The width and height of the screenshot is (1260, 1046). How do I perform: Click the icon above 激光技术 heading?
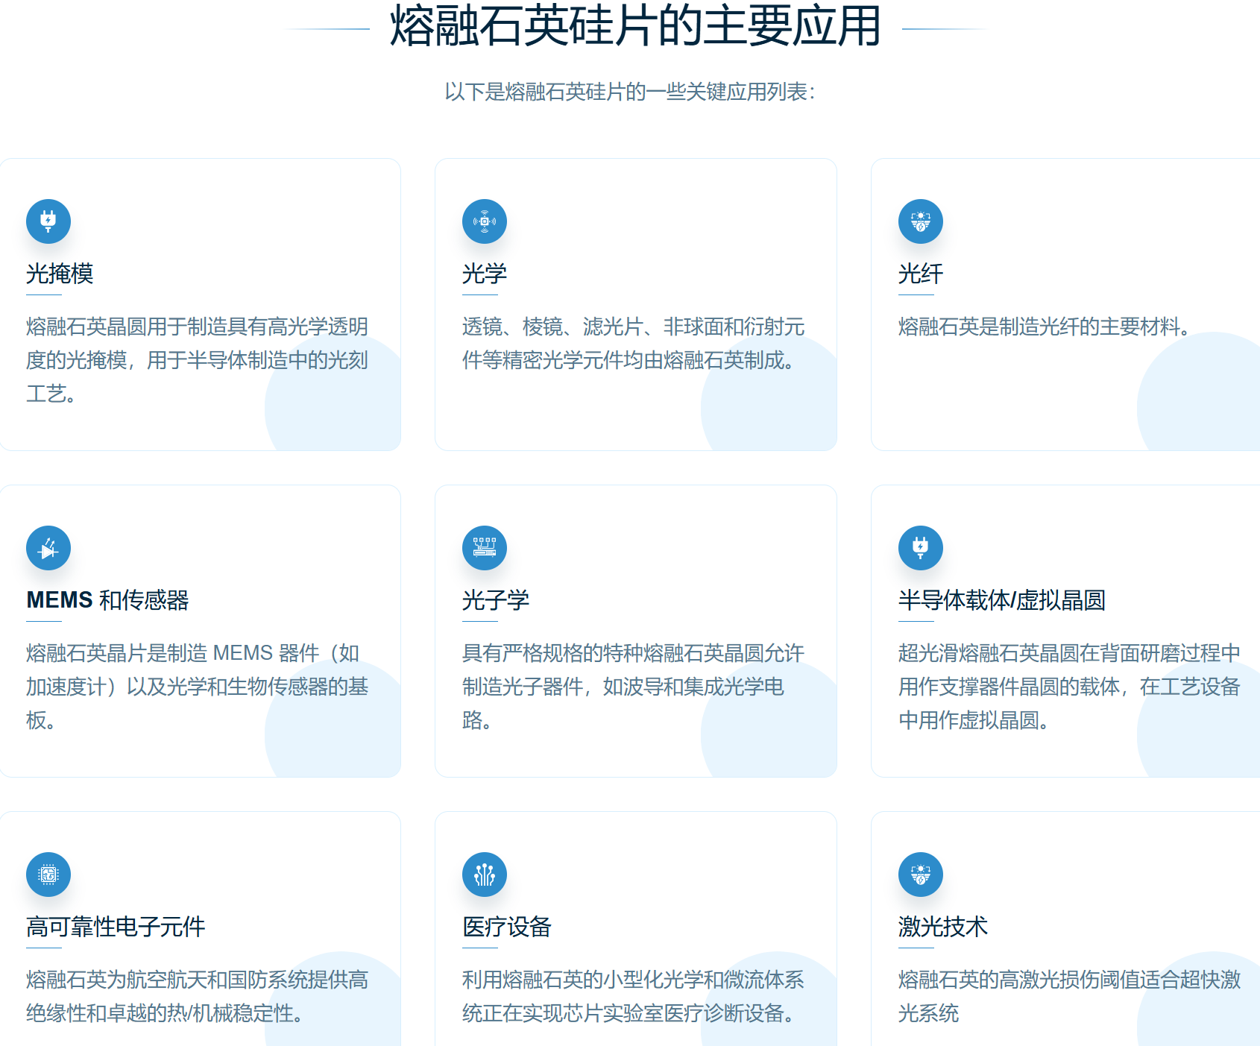point(921,875)
